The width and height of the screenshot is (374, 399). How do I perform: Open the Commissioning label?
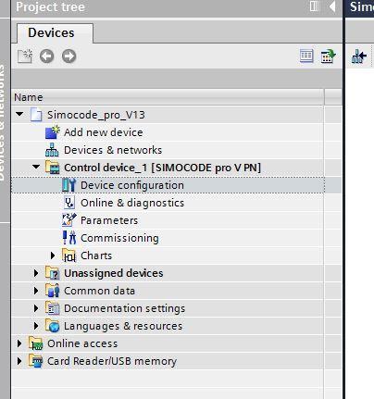point(119,238)
